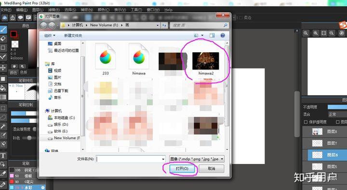Click the 取消 button
The width and height of the screenshot is (347, 190).
coord(212,168)
